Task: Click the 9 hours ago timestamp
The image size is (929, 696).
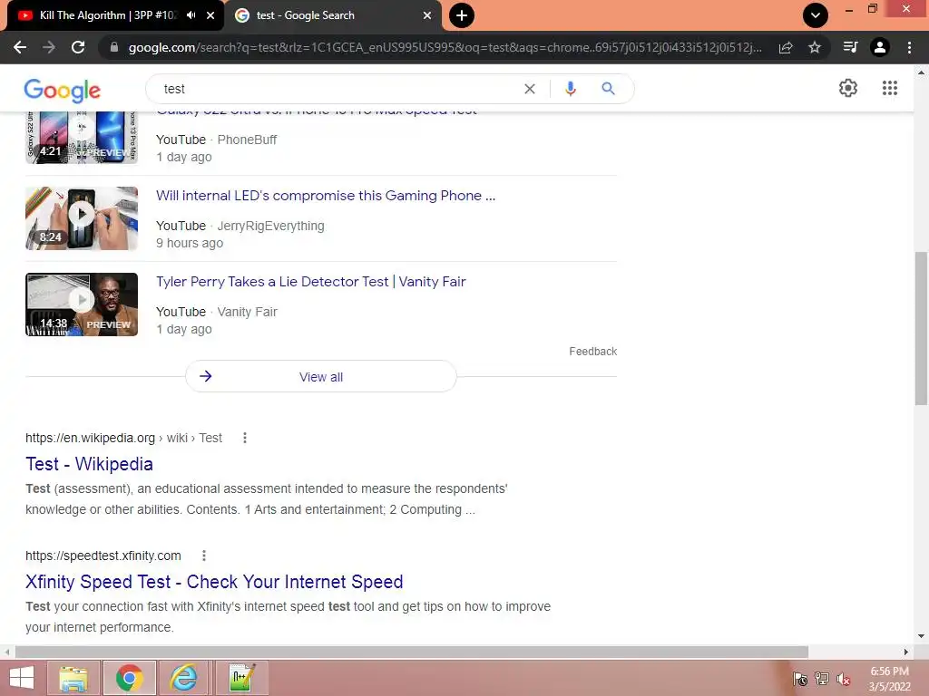Action: coord(190,243)
